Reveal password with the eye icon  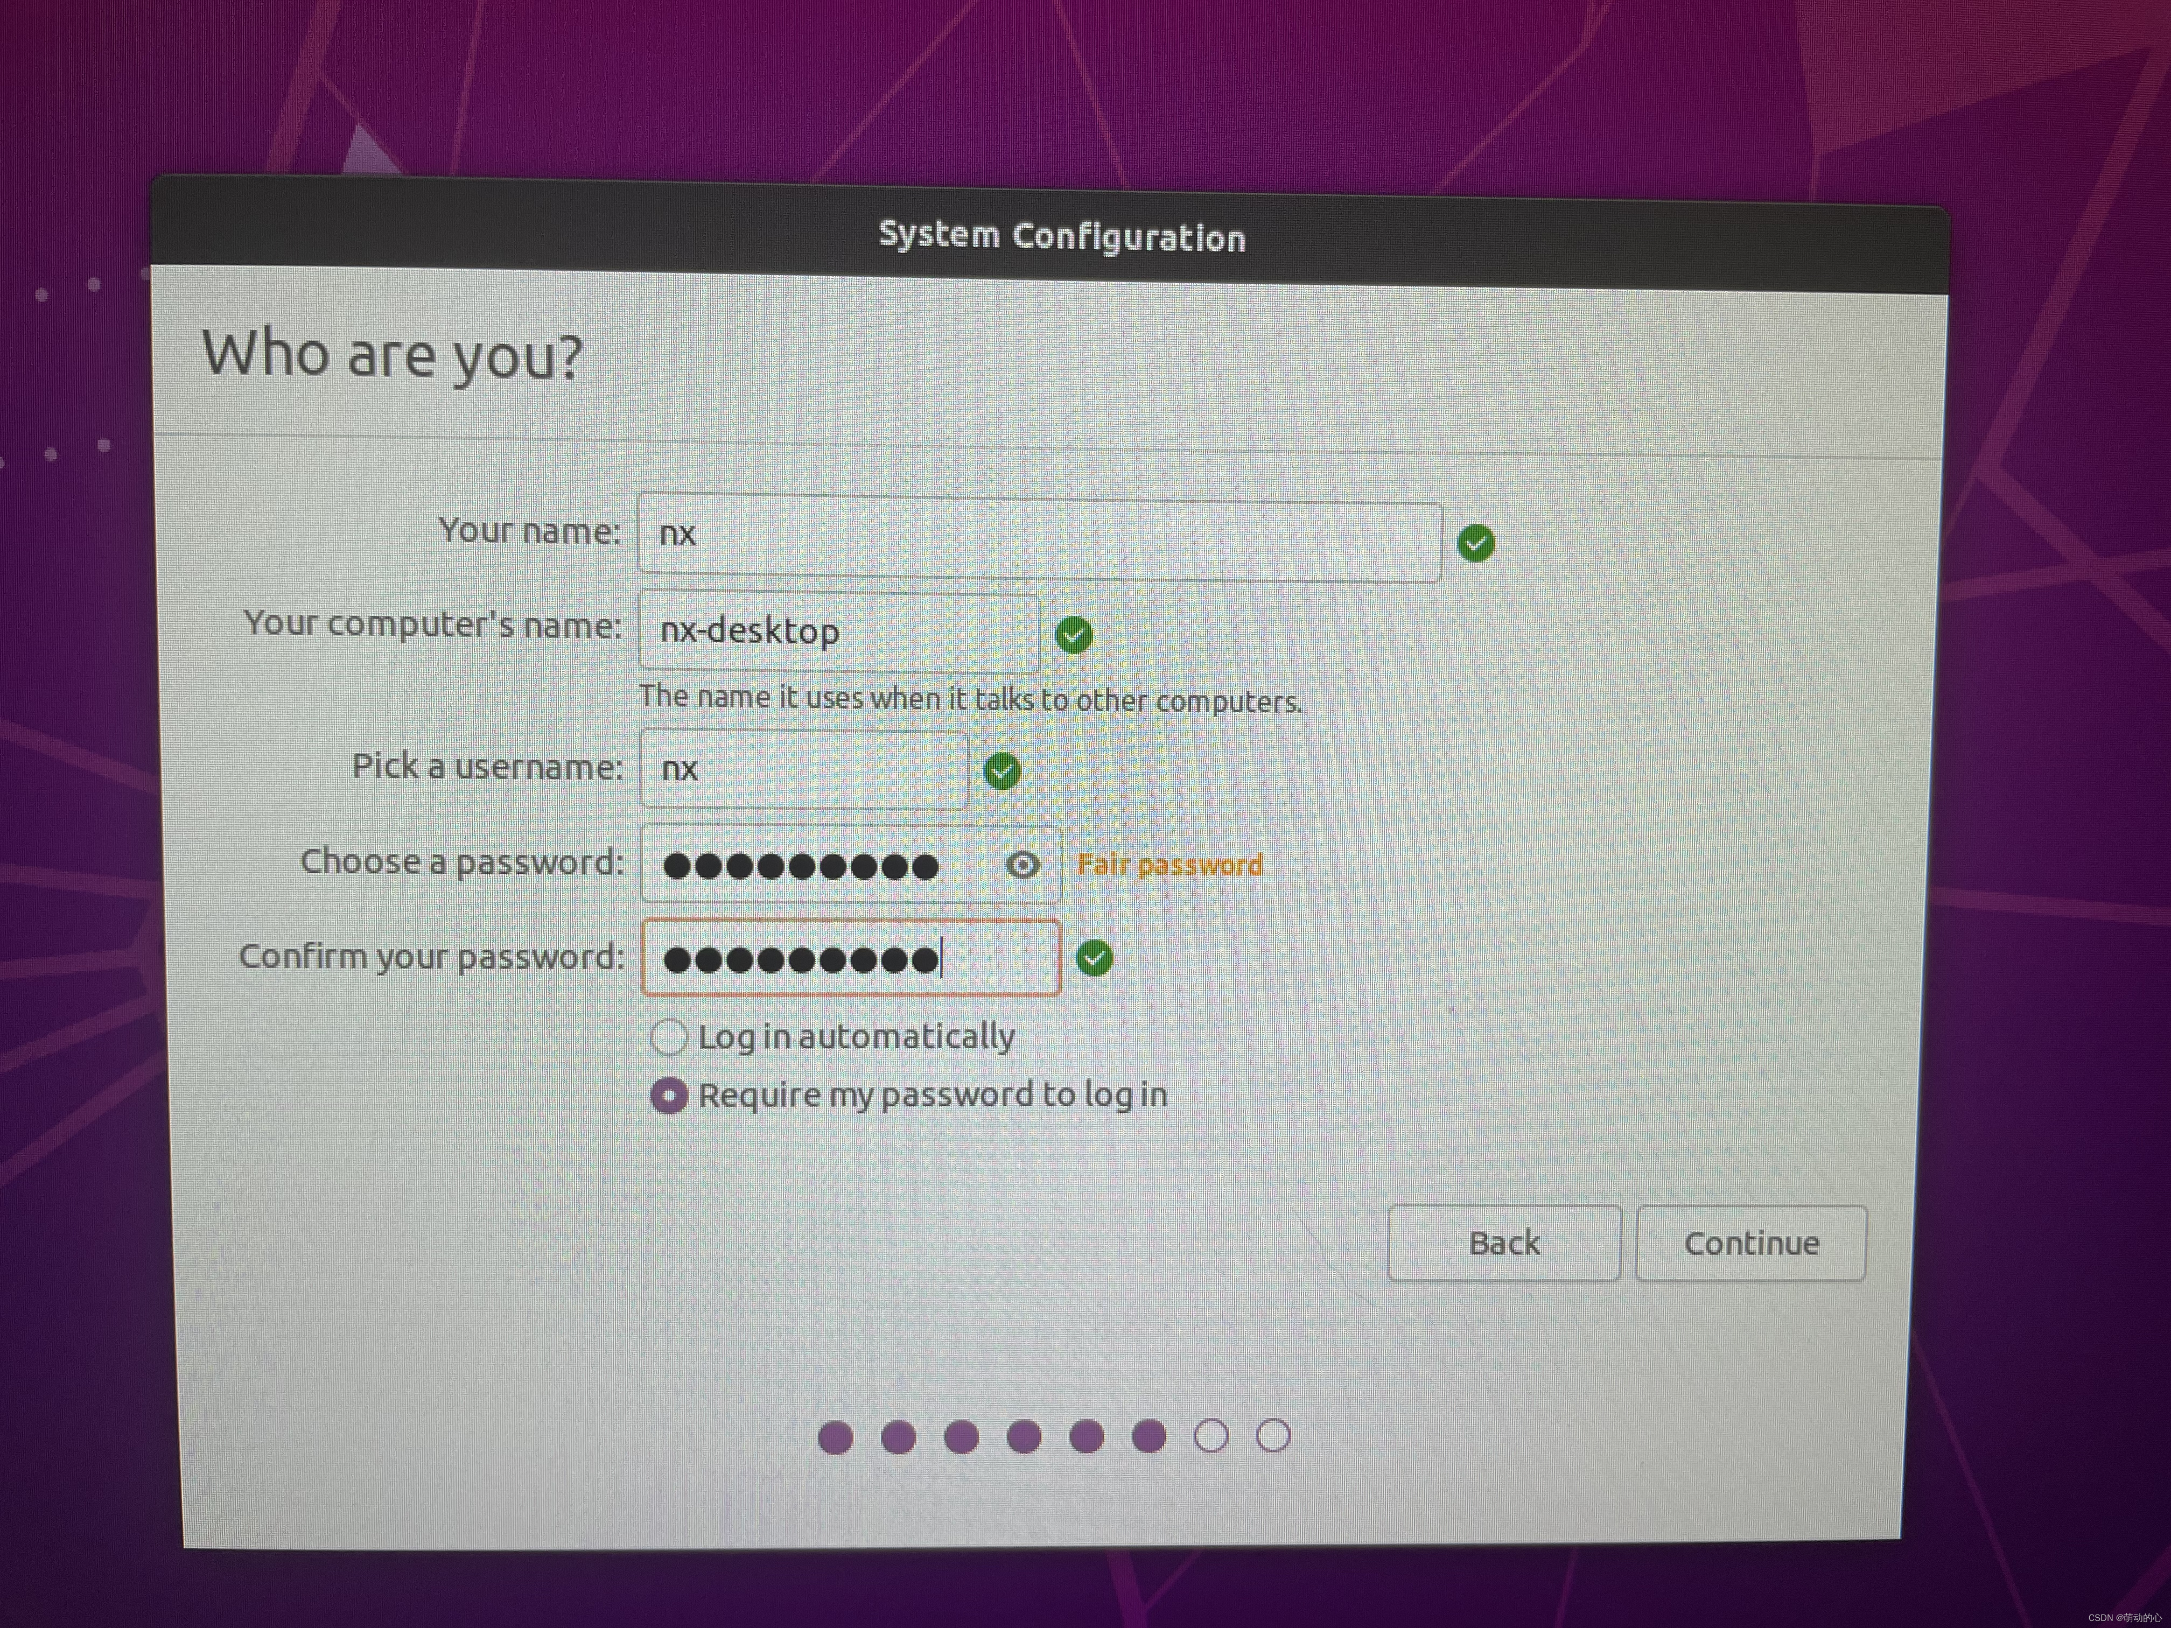(1023, 865)
